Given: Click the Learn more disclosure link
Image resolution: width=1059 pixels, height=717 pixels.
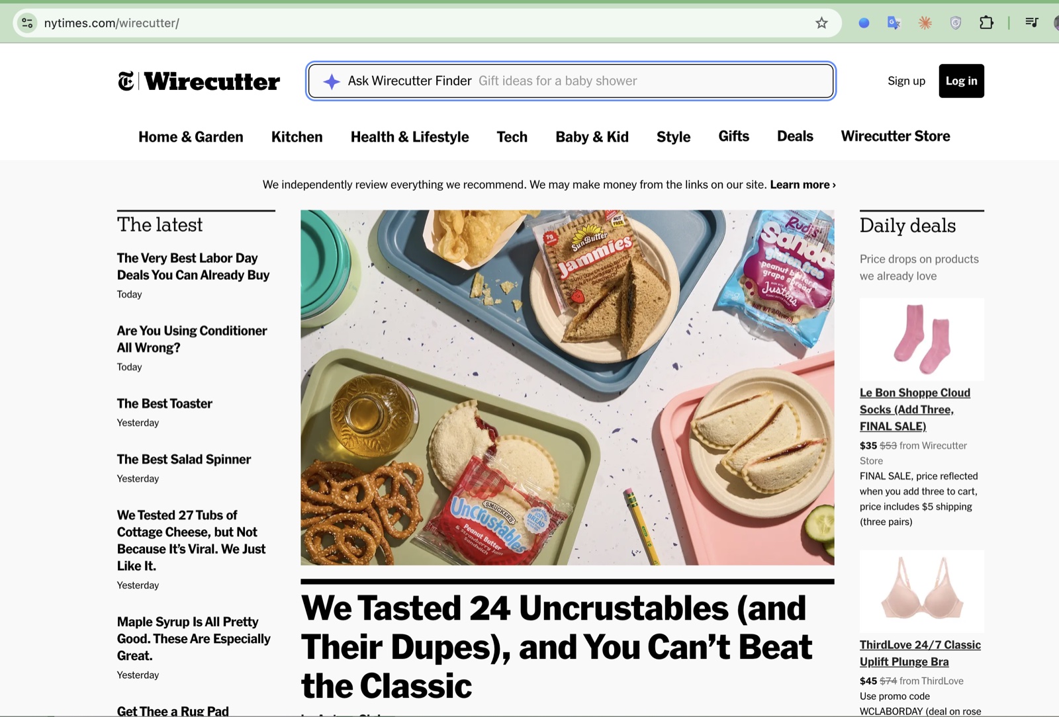Looking at the screenshot, I should (803, 185).
